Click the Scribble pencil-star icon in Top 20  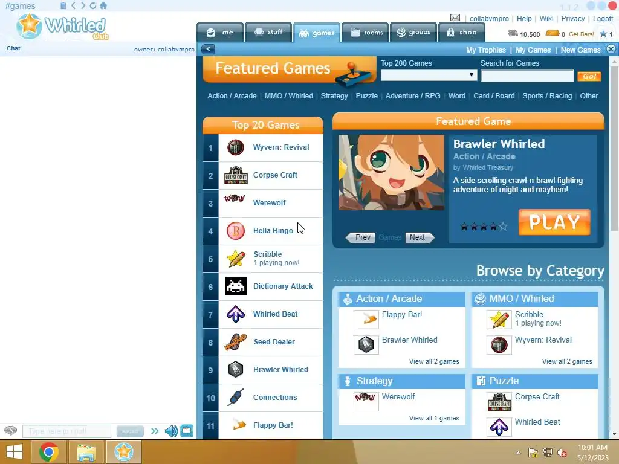coord(236,259)
